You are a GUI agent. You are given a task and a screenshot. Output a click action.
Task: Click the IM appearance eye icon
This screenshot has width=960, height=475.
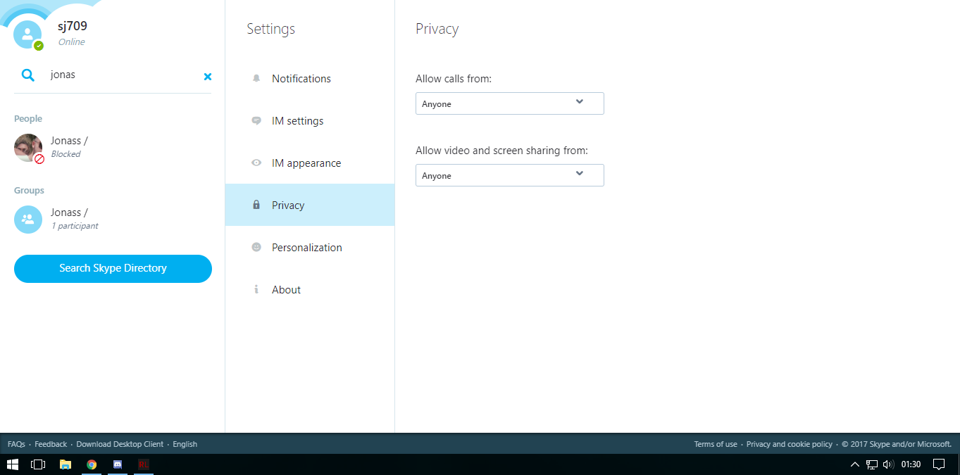256,163
